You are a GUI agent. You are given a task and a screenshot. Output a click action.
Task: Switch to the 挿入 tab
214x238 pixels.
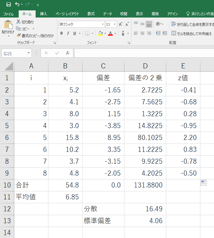coord(44,14)
